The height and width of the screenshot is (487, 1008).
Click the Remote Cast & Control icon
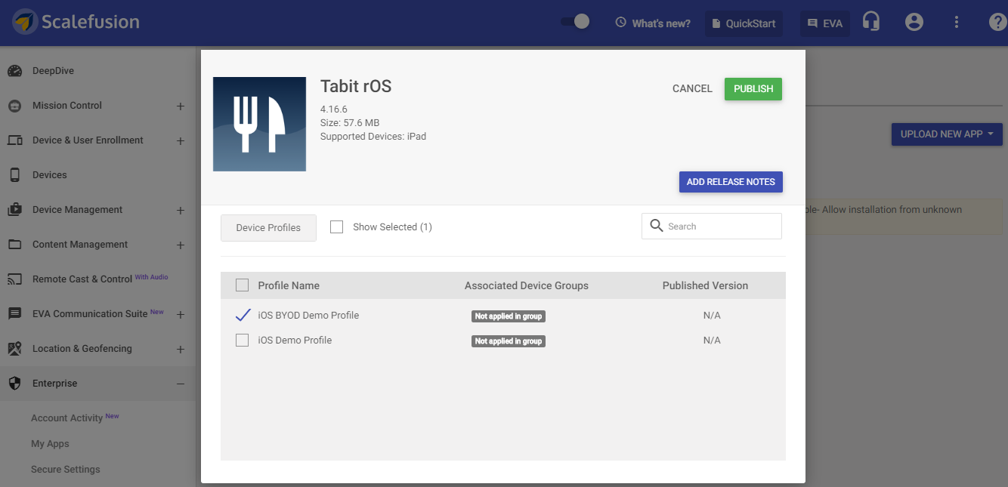(x=15, y=279)
